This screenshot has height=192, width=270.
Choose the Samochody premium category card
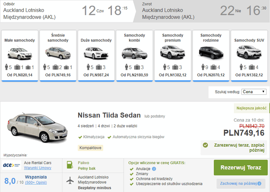[173, 56]
